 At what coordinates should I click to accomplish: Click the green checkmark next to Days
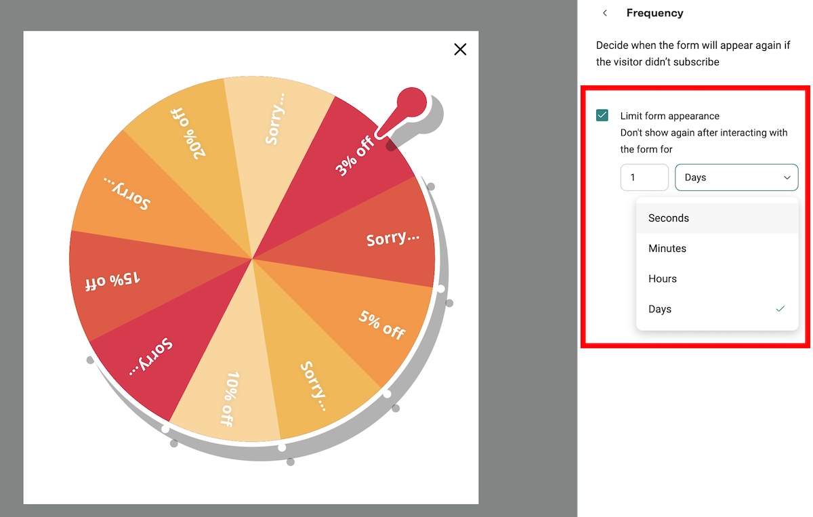coord(780,309)
